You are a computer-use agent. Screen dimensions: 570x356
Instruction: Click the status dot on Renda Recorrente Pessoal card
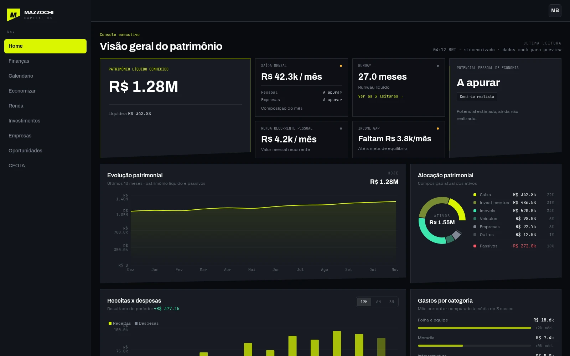(x=341, y=129)
